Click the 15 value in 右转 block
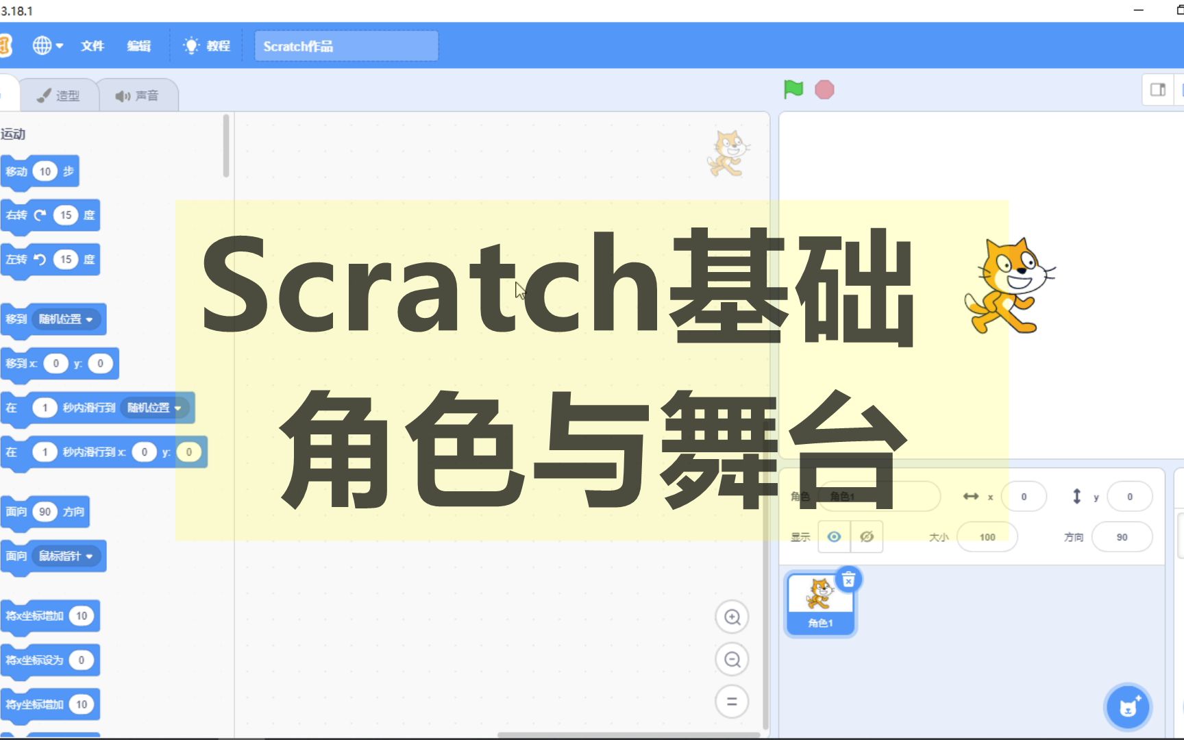 tap(66, 215)
